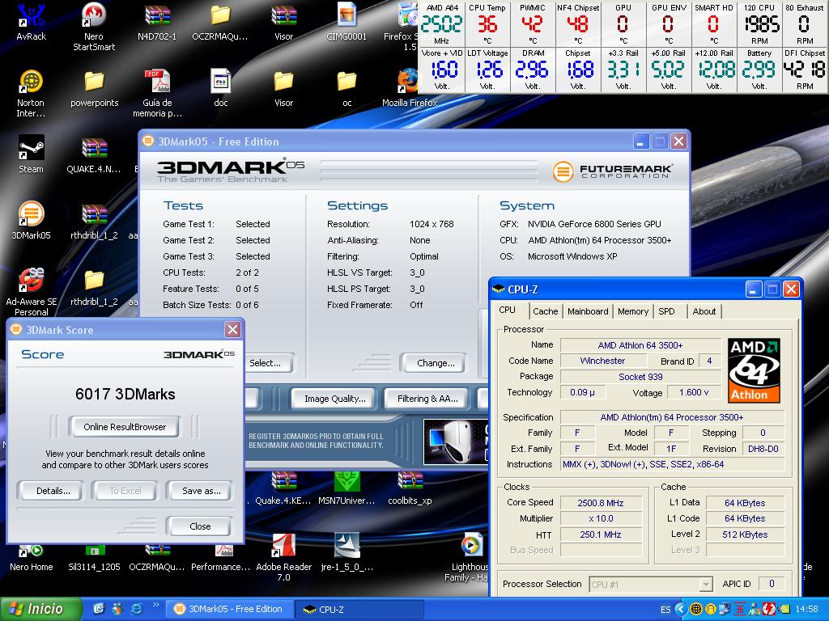Launch Mozilla Firefox from the desktop
The image size is (829, 621).
[x=409, y=88]
